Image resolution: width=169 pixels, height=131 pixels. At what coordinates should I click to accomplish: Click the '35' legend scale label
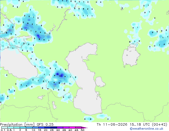click(64, 130)
